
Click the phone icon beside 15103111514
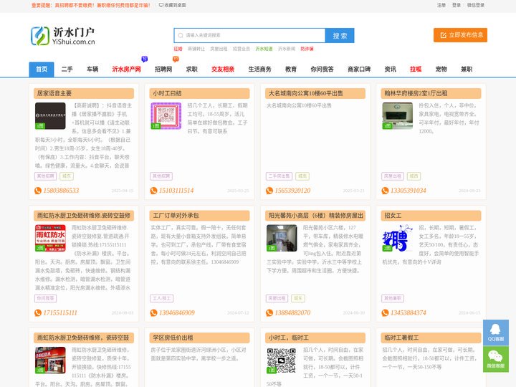(153, 191)
